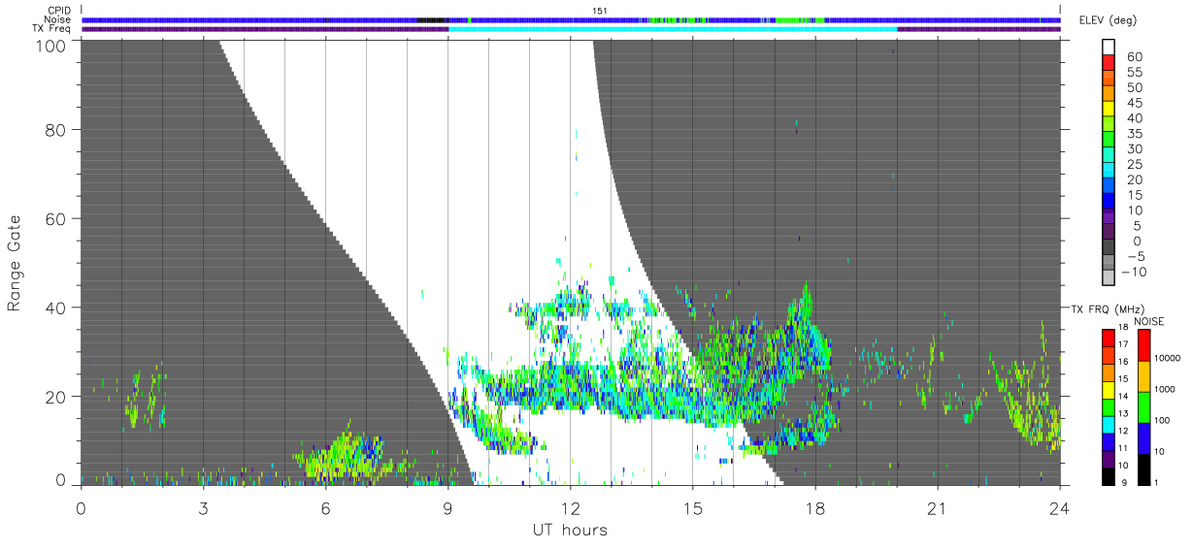
Task: Click the 'NOISE' legend title
Action: (1148, 320)
